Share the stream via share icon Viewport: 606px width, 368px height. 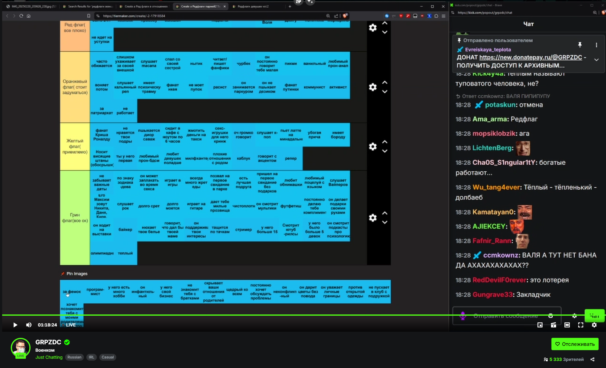click(x=592, y=359)
